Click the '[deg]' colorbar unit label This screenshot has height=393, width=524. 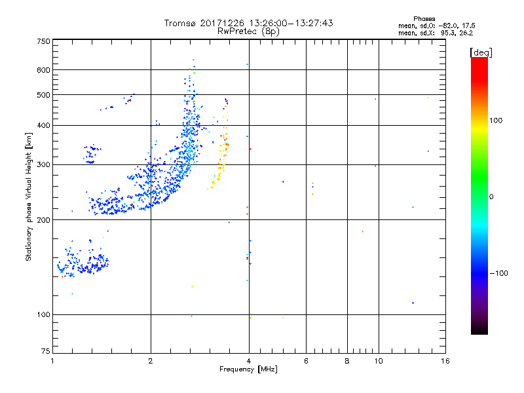(481, 52)
